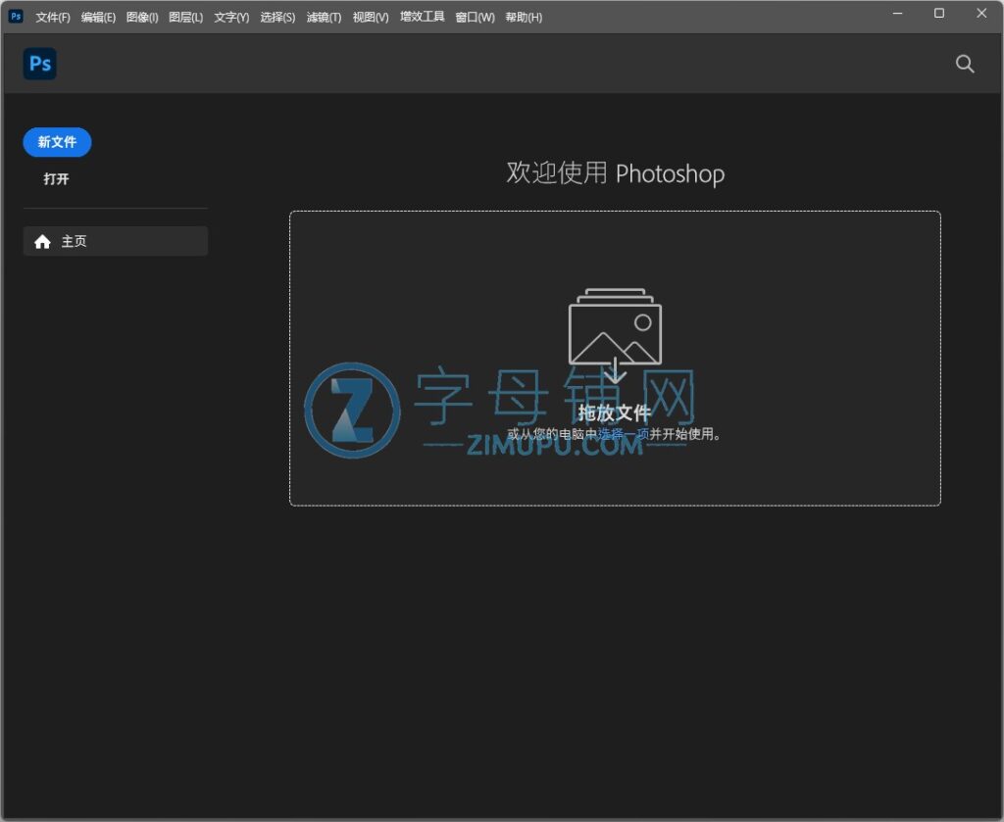Image resolution: width=1004 pixels, height=822 pixels.
Task: Open the 图层(L) menu
Action: [185, 18]
